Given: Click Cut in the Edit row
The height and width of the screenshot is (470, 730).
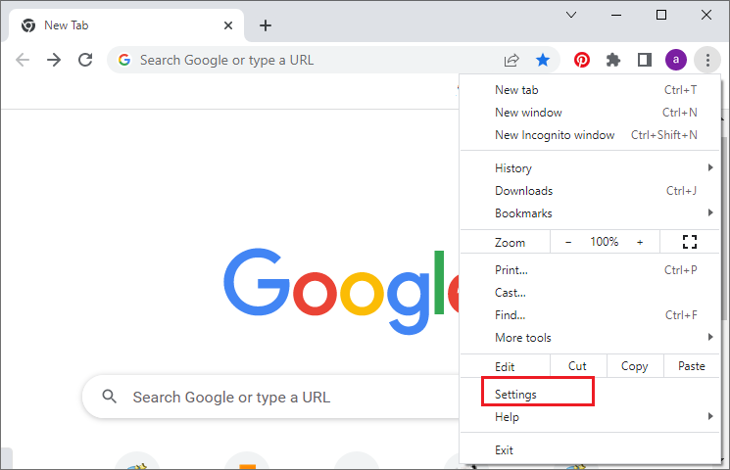Looking at the screenshot, I should click(x=578, y=366).
